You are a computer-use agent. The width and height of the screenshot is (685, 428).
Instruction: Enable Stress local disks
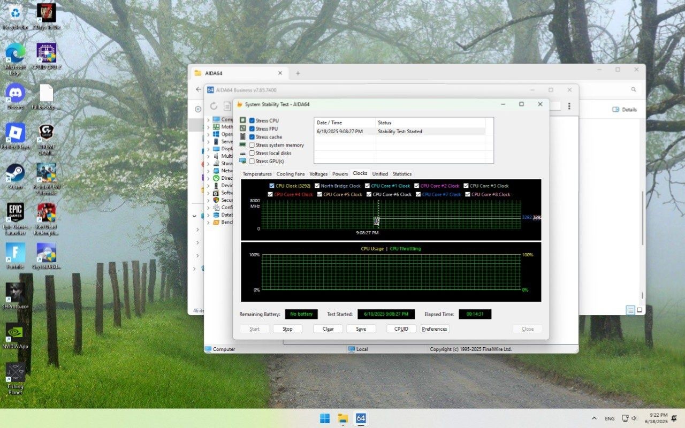[252, 153]
